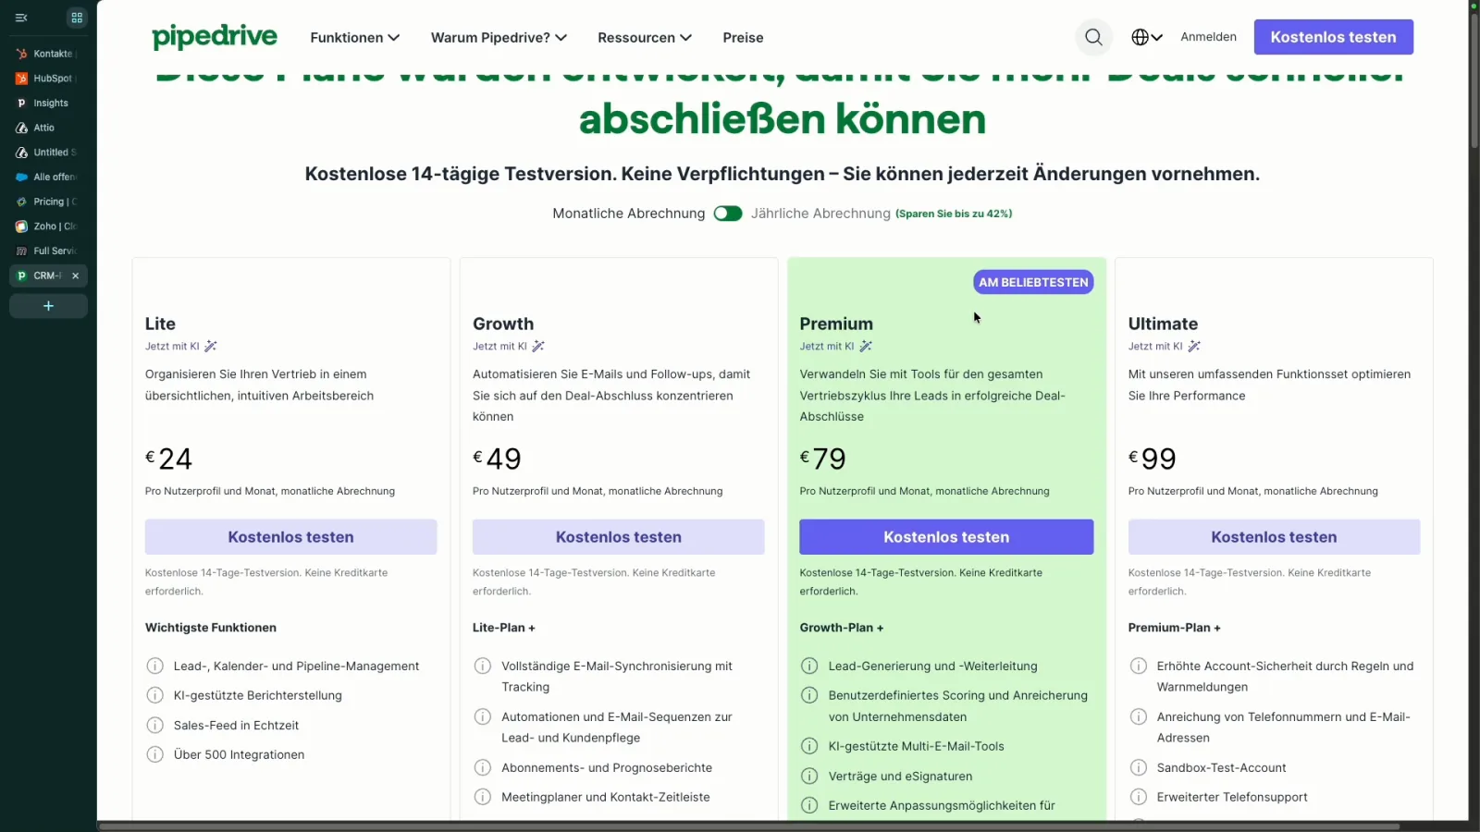Expand the Ressourcen menu
The height and width of the screenshot is (832, 1480).
[645, 38]
